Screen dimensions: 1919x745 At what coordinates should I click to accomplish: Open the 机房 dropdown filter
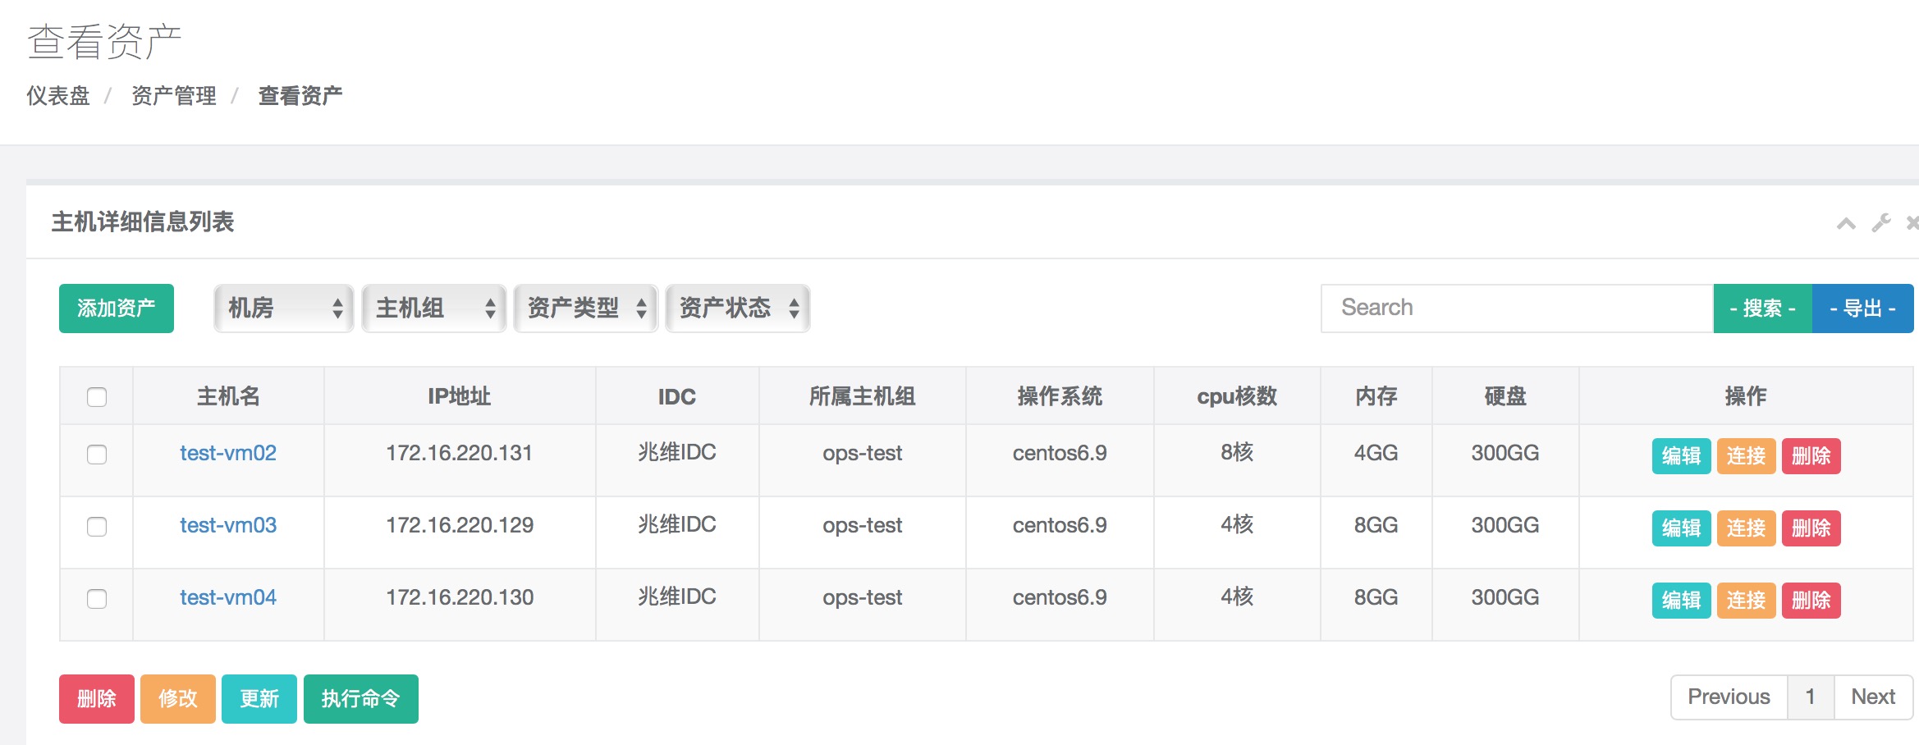pos(284,309)
